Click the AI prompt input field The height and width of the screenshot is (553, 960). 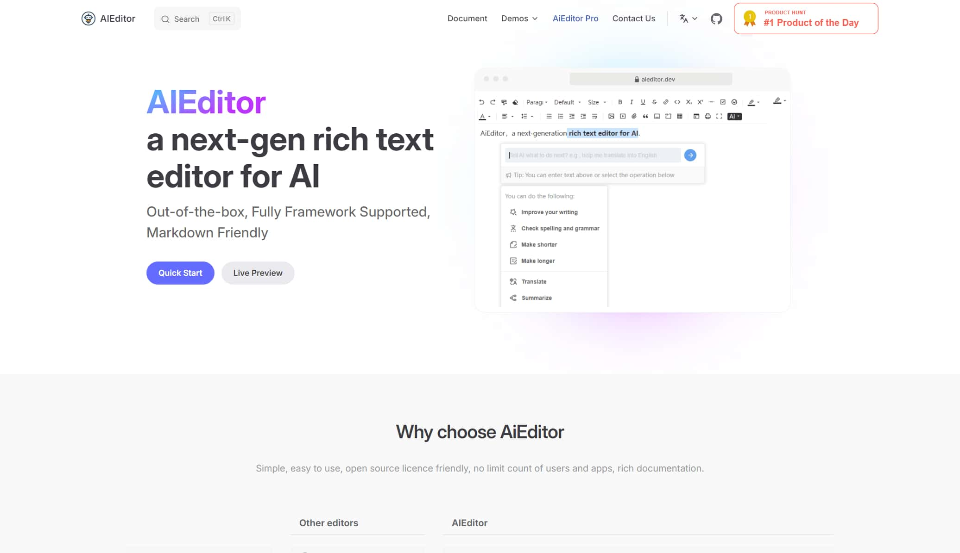pyautogui.click(x=594, y=155)
